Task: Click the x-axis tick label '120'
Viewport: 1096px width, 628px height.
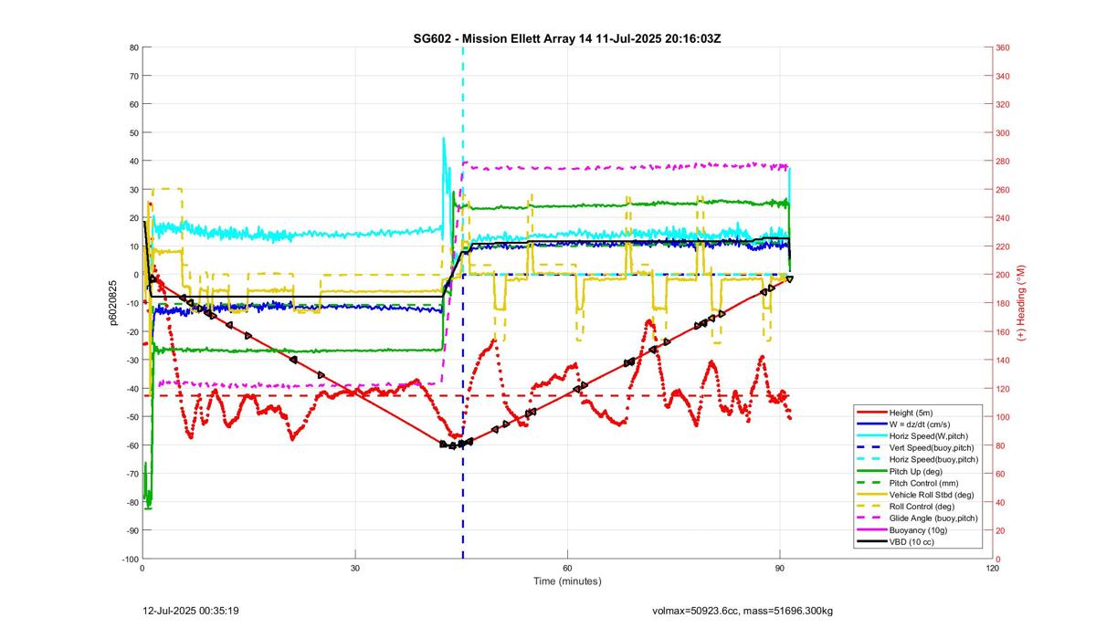Action: click(x=993, y=568)
